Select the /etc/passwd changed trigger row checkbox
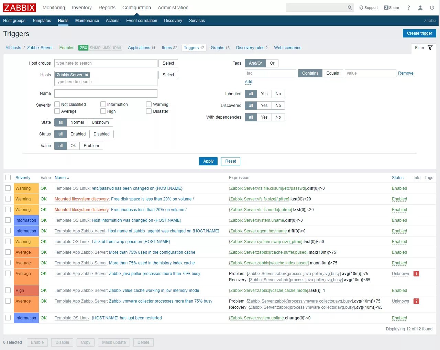440x350 pixels. point(8,188)
